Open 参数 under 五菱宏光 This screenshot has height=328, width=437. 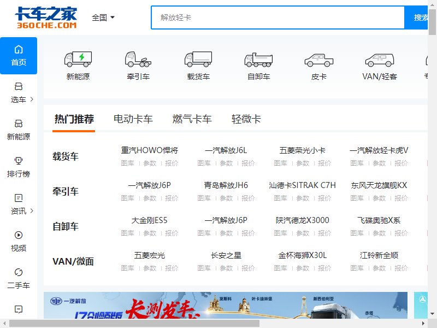point(150,268)
